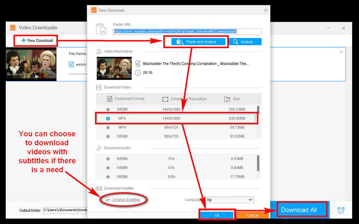Viewport: 359px width, 224px height.
Task: Click the Size column folder icon
Action: click(227, 99)
